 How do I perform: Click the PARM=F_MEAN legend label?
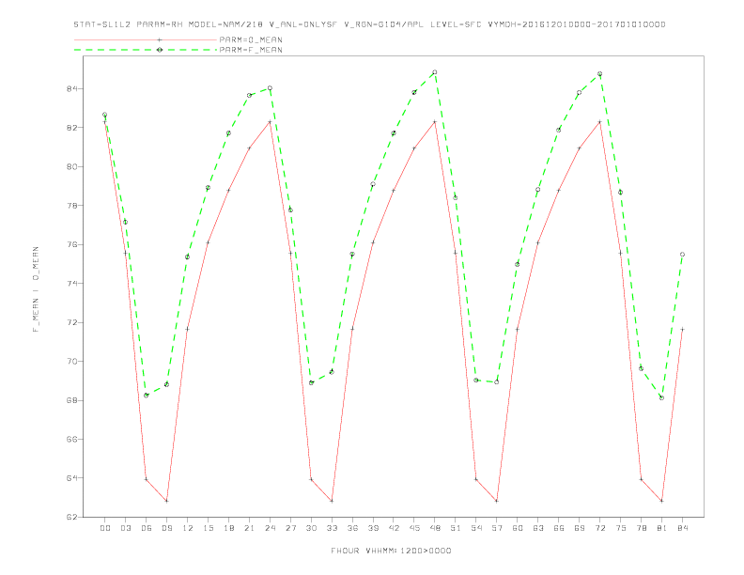coord(251,50)
